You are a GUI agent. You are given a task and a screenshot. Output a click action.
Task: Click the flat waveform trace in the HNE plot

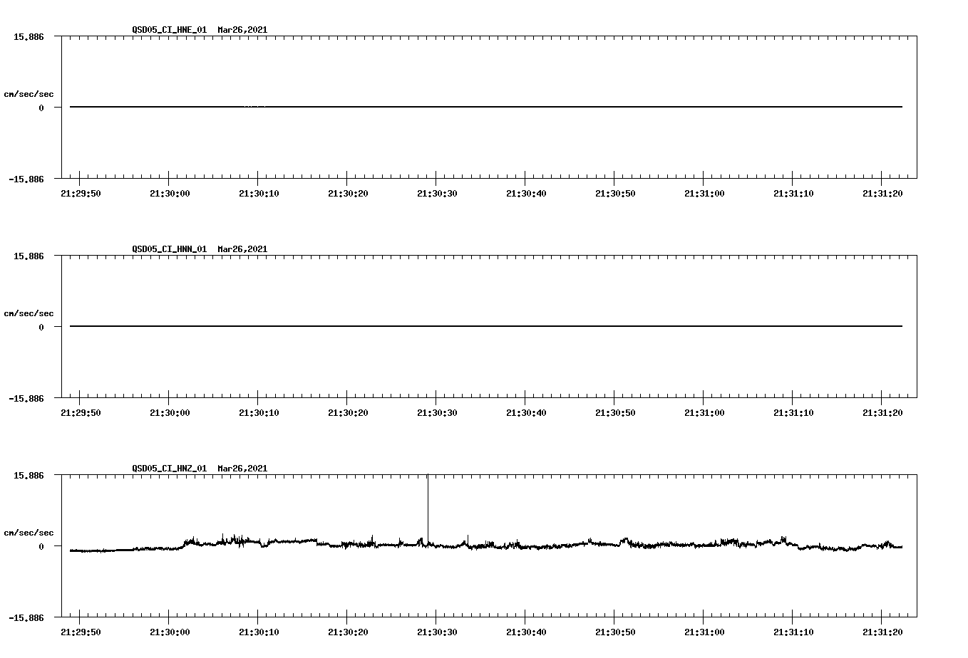428,107
